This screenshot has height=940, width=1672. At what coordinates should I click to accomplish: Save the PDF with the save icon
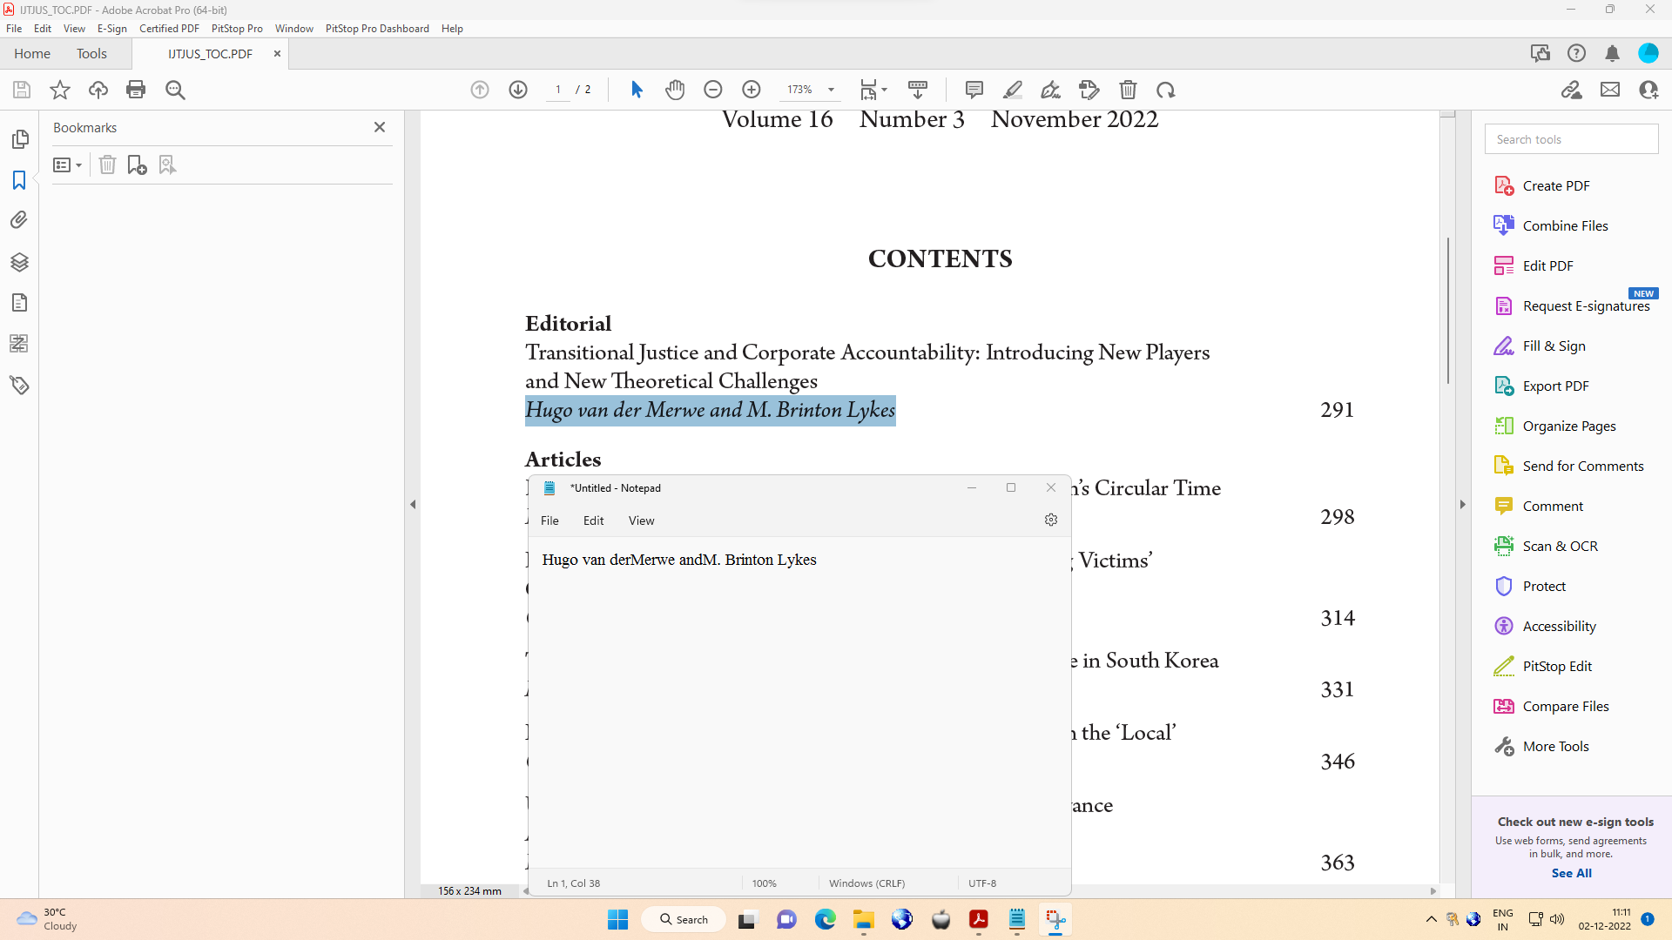pyautogui.click(x=21, y=90)
